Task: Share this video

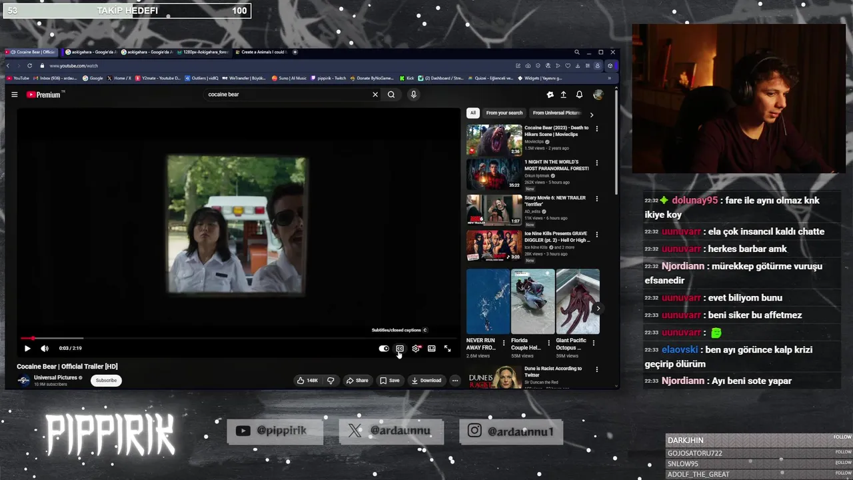Action: click(x=357, y=381)
